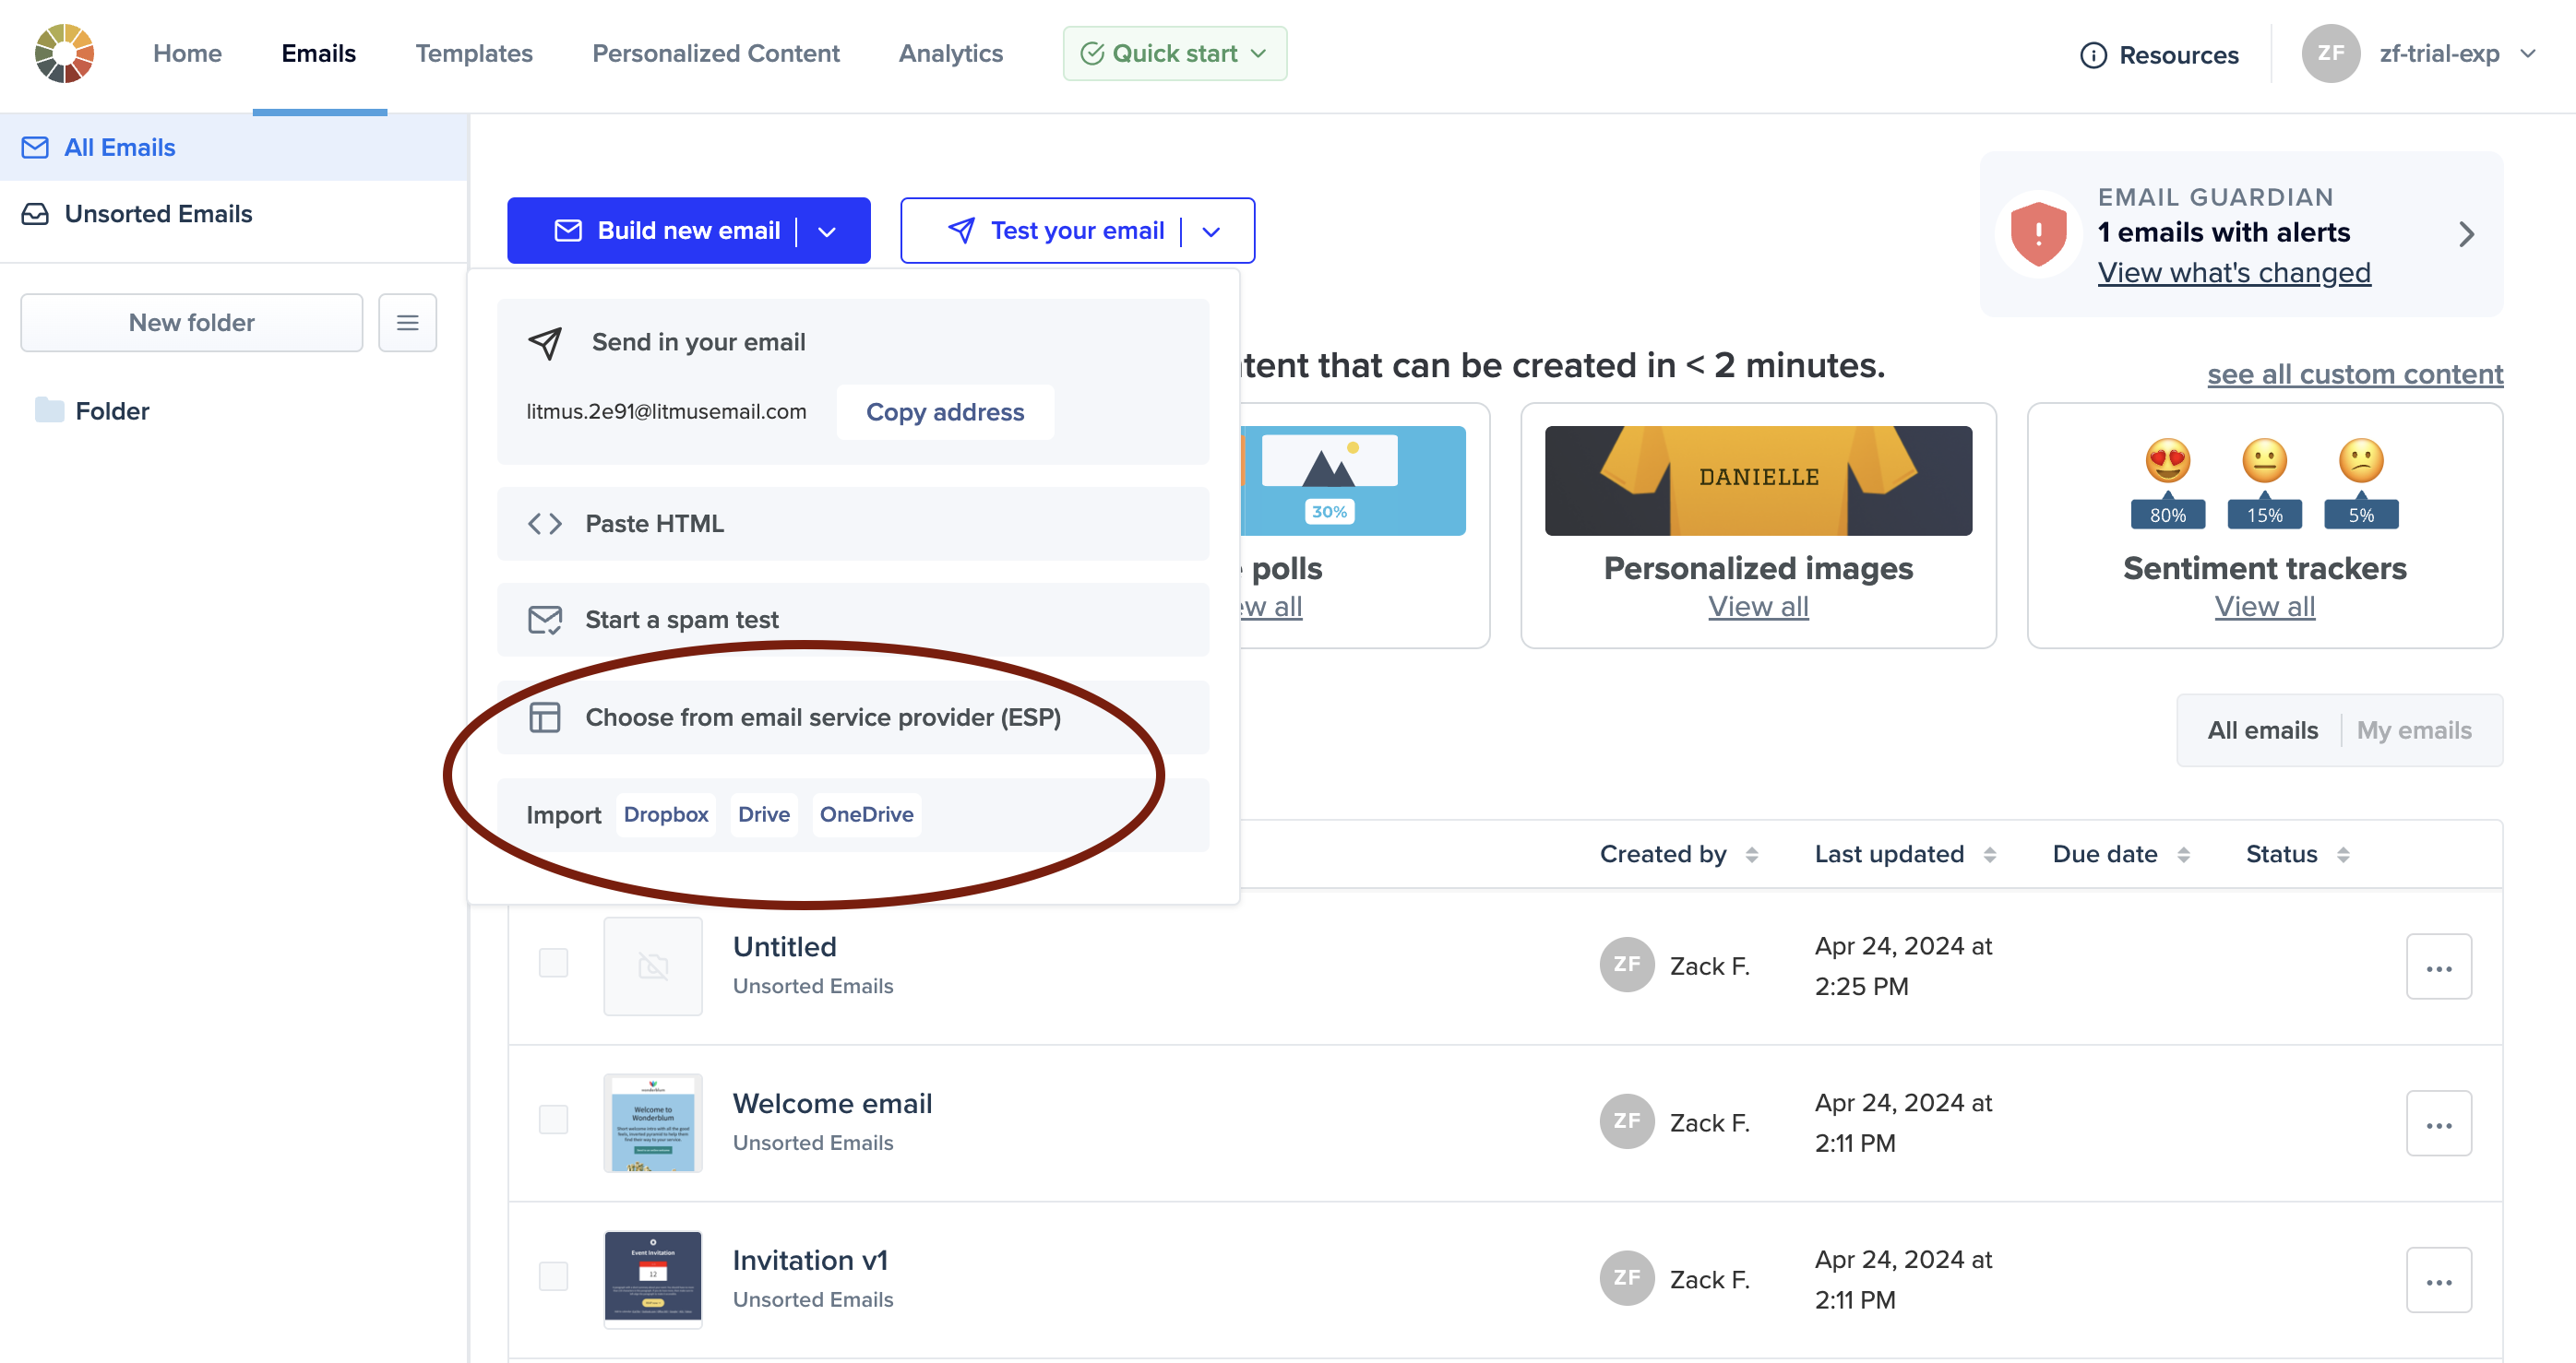Expand the Build new email dropdown
This screenshot has height=1363, width=2576.
827,230
